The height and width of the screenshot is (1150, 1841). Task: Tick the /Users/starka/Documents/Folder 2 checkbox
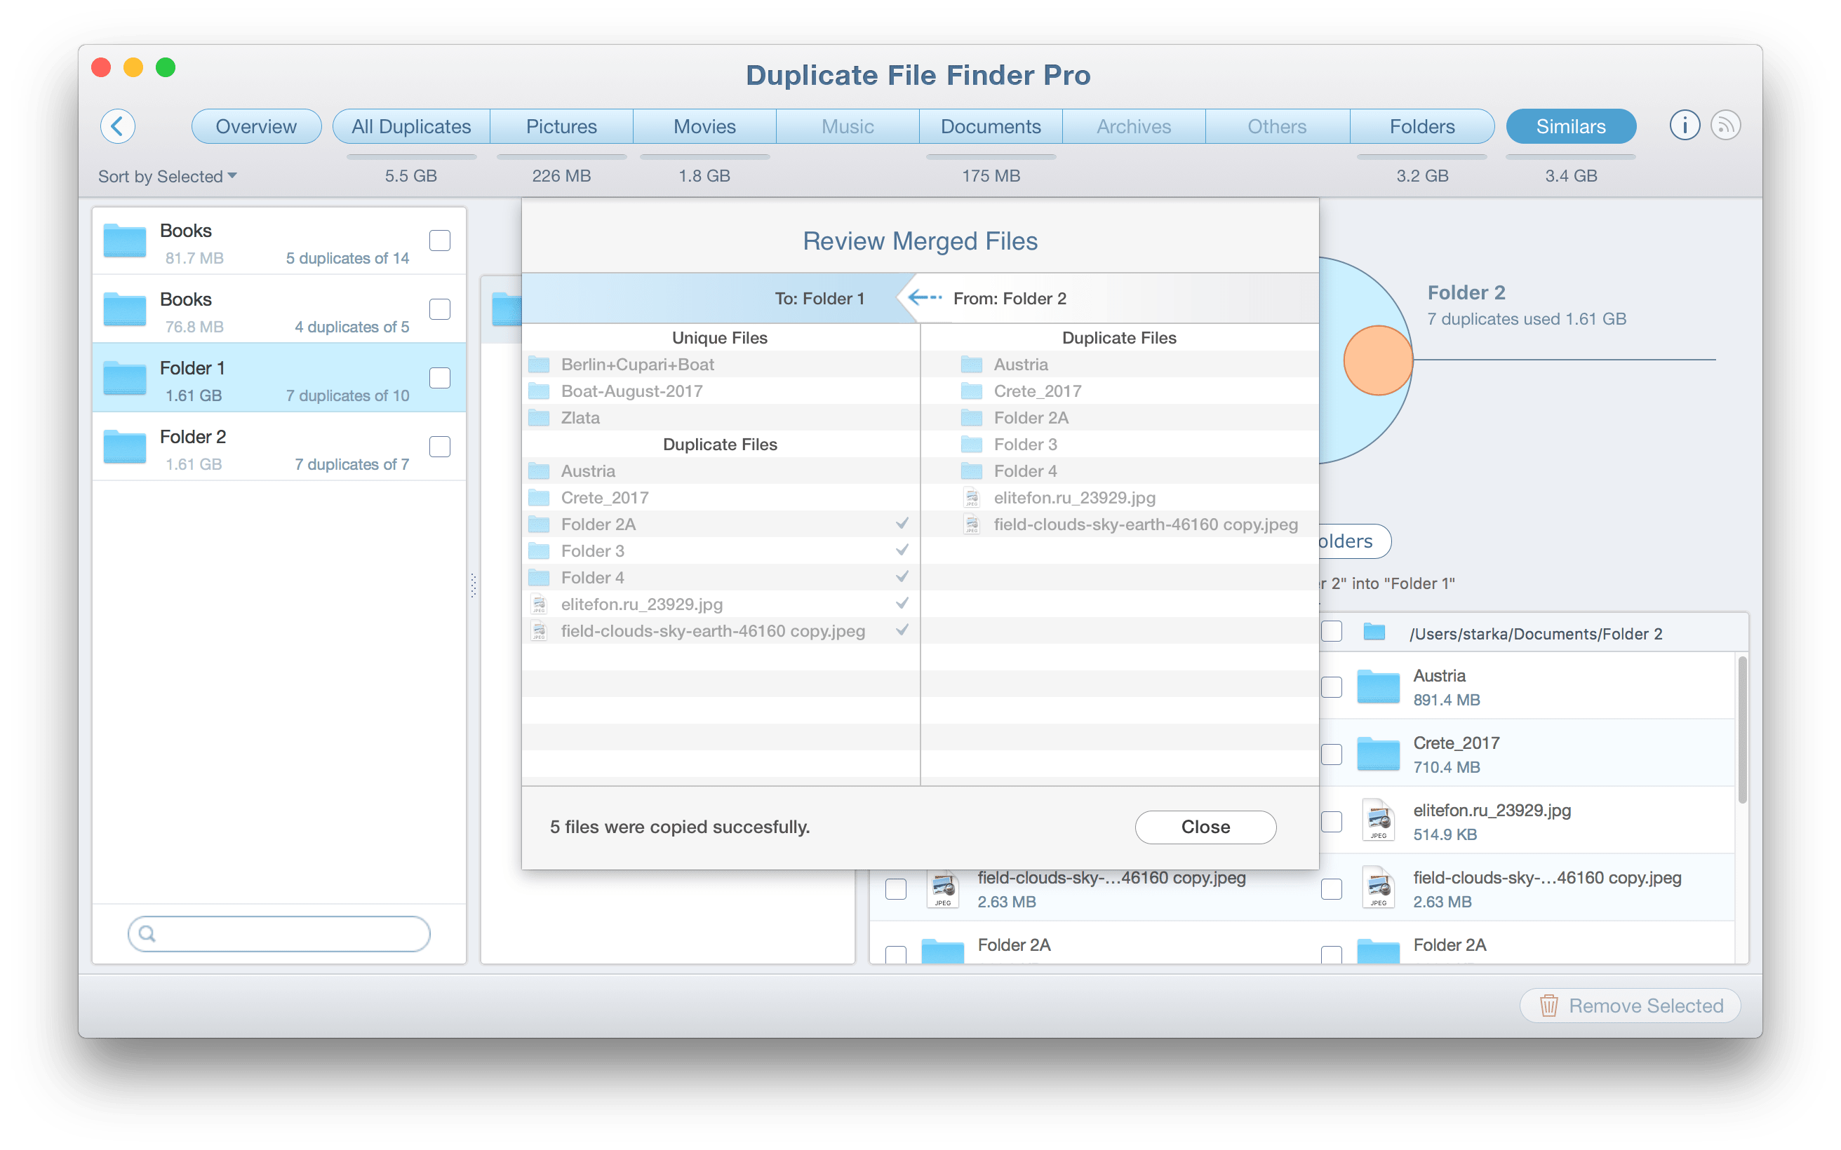click(x=1332, y=631)
